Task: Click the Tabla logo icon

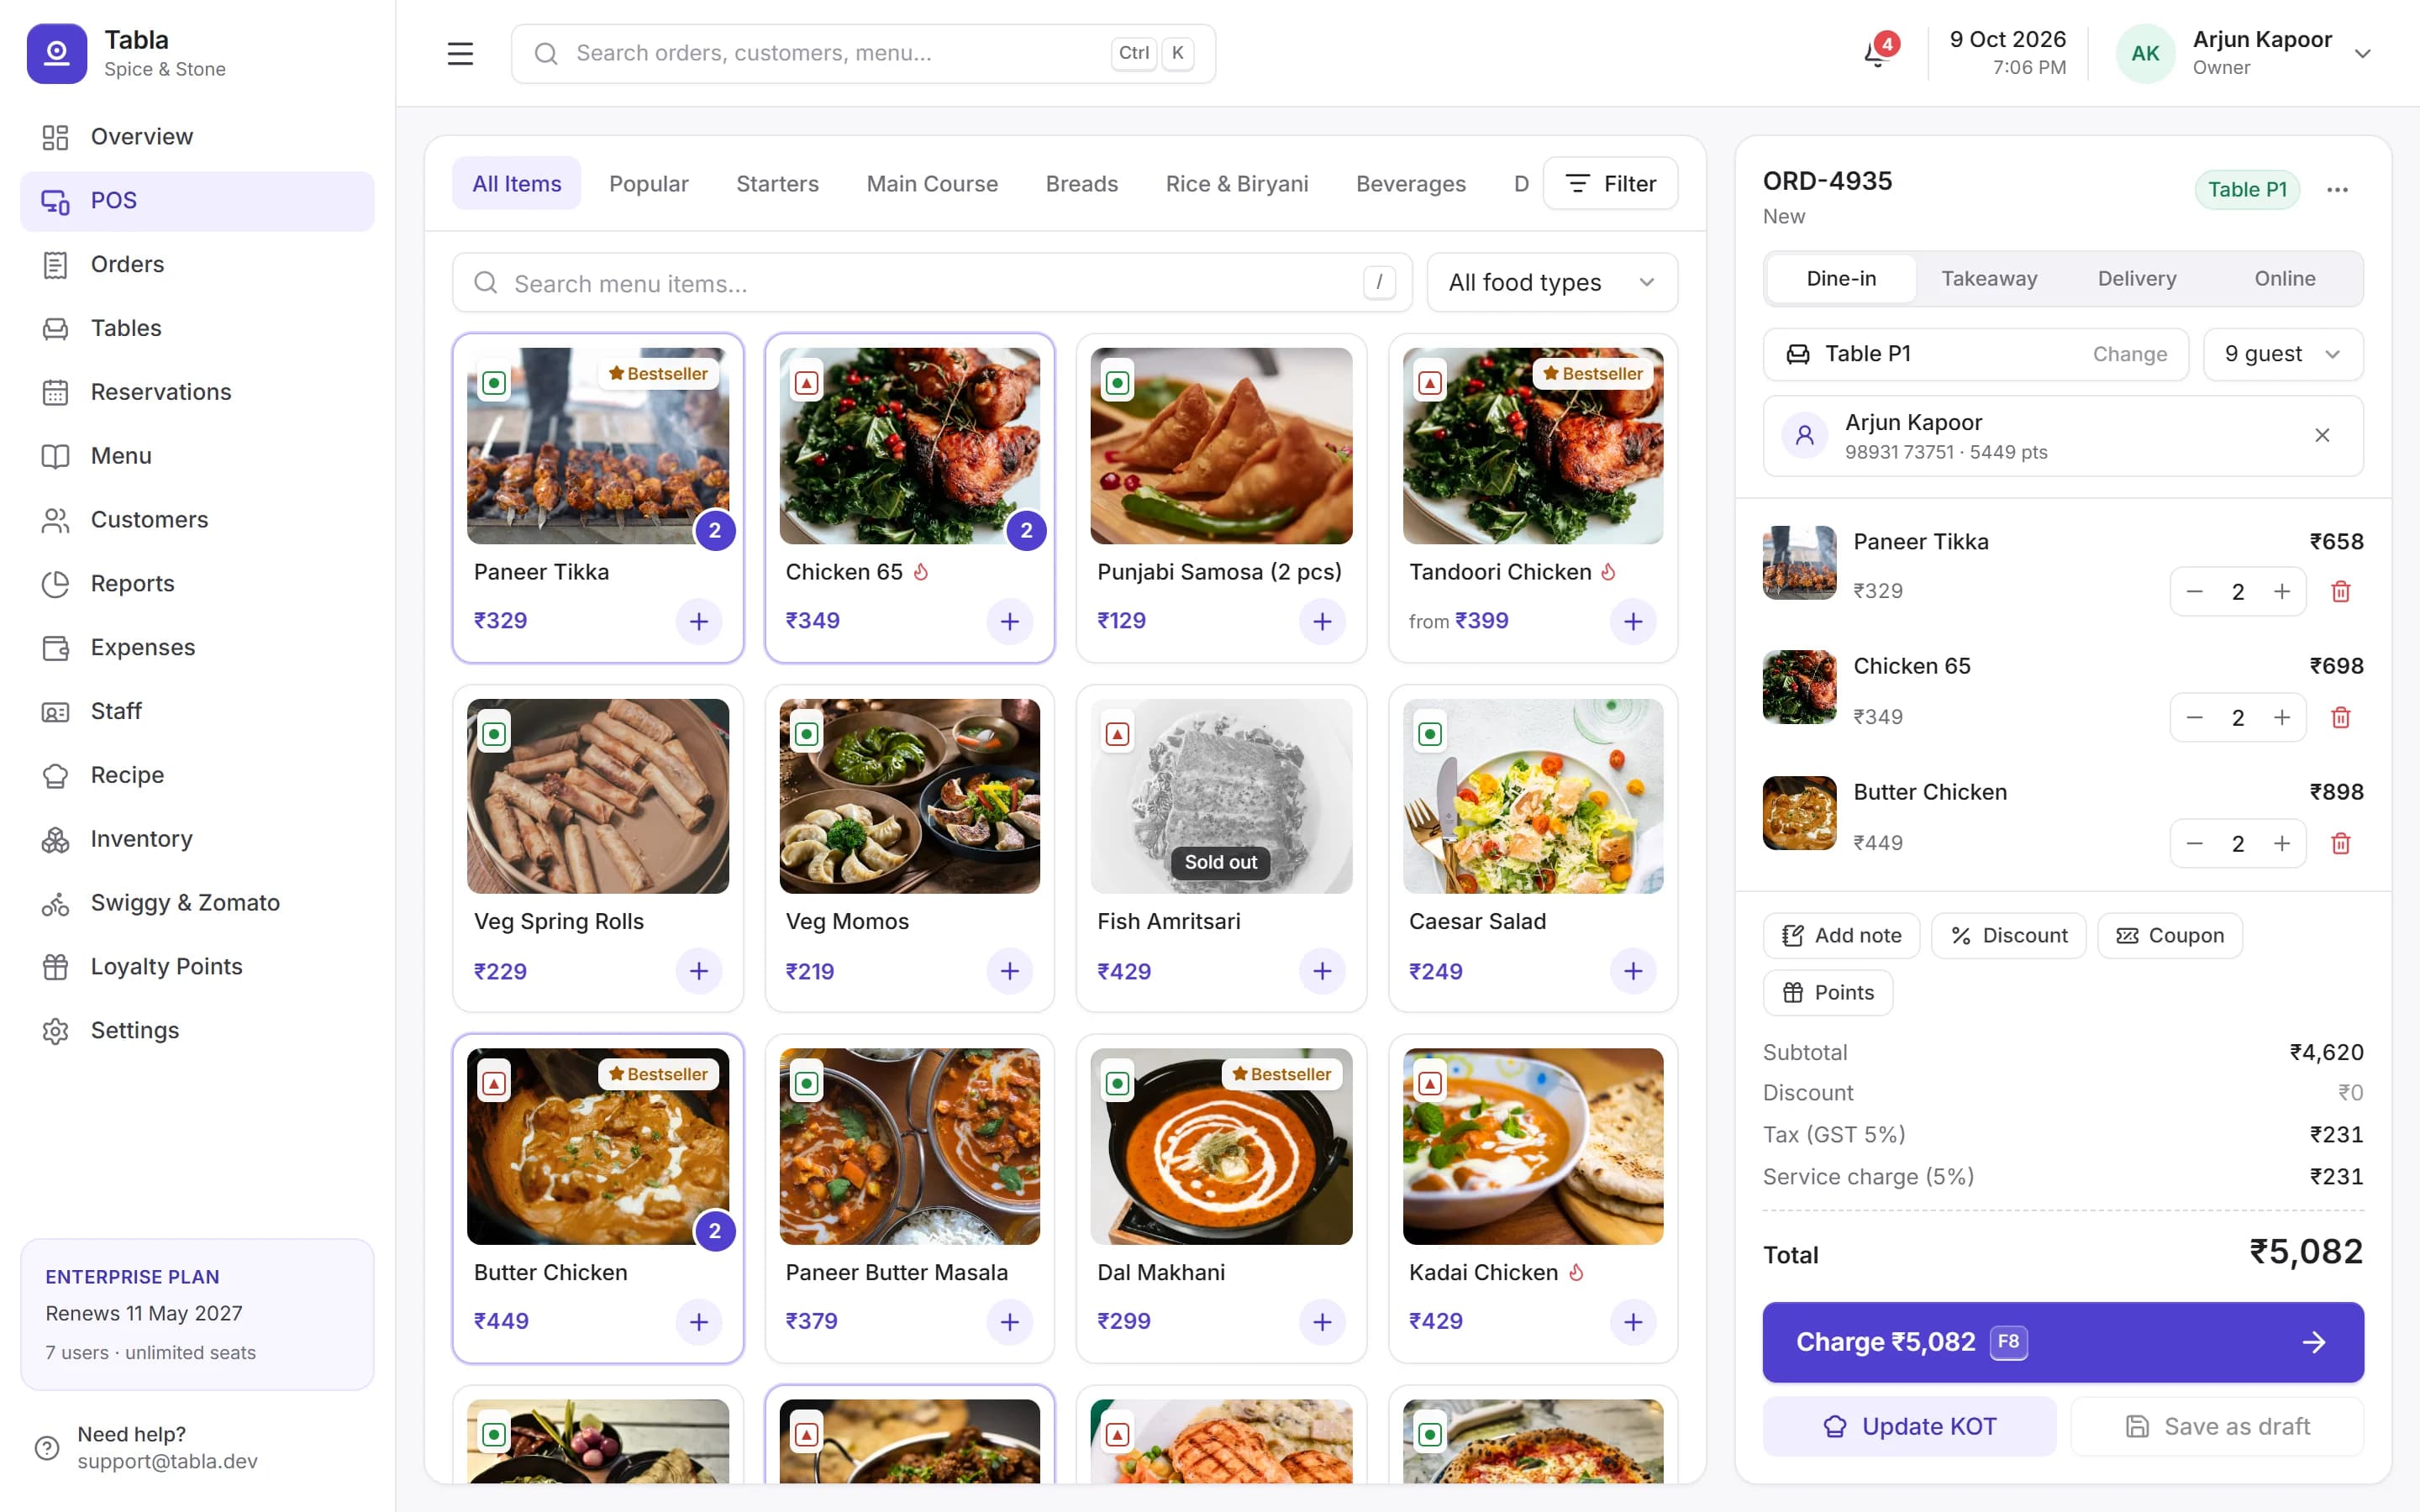Action: (57, 54)
